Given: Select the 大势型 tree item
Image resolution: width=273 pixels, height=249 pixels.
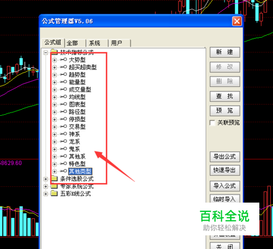Looking at the screenshot, I should click(77, 60).
